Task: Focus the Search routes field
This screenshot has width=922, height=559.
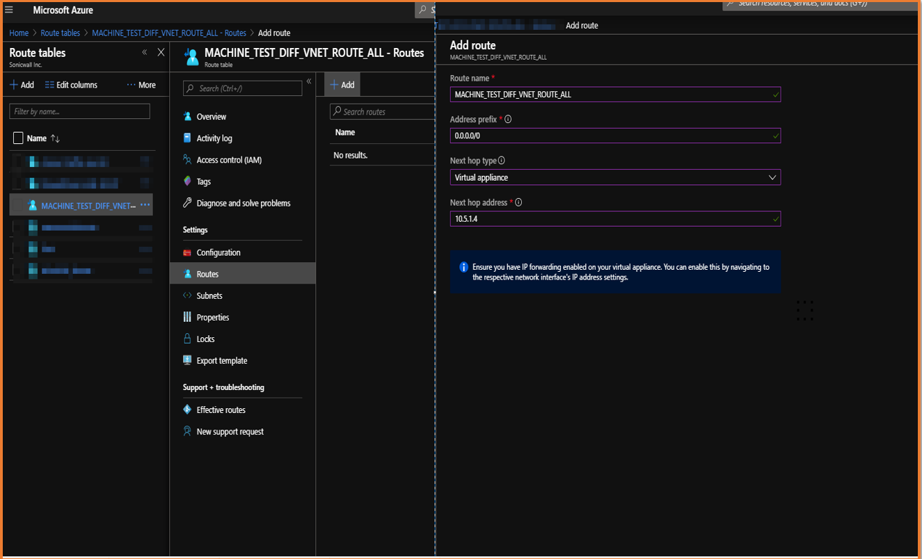Action: click(x=383, y=111)
